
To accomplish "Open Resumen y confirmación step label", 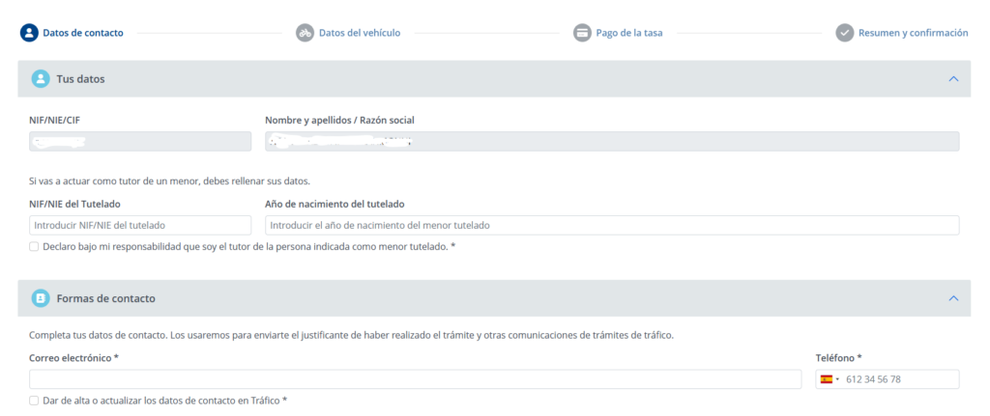I will 913,32.
